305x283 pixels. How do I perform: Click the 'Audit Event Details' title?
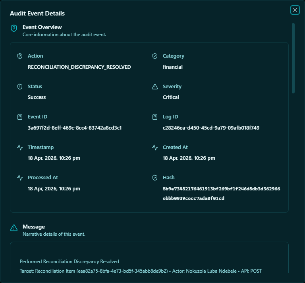point(37,13)
